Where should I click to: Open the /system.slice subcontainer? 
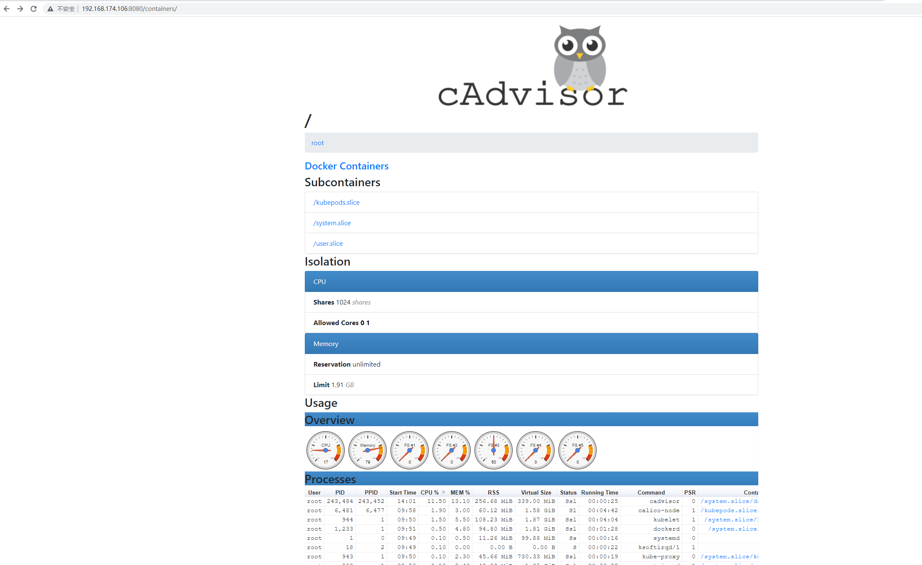pos(332,223)
